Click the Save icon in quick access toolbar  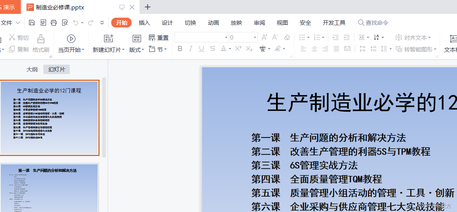pos(32,23)
